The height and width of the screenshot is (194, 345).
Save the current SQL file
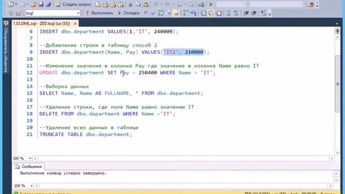click(41, 4)
